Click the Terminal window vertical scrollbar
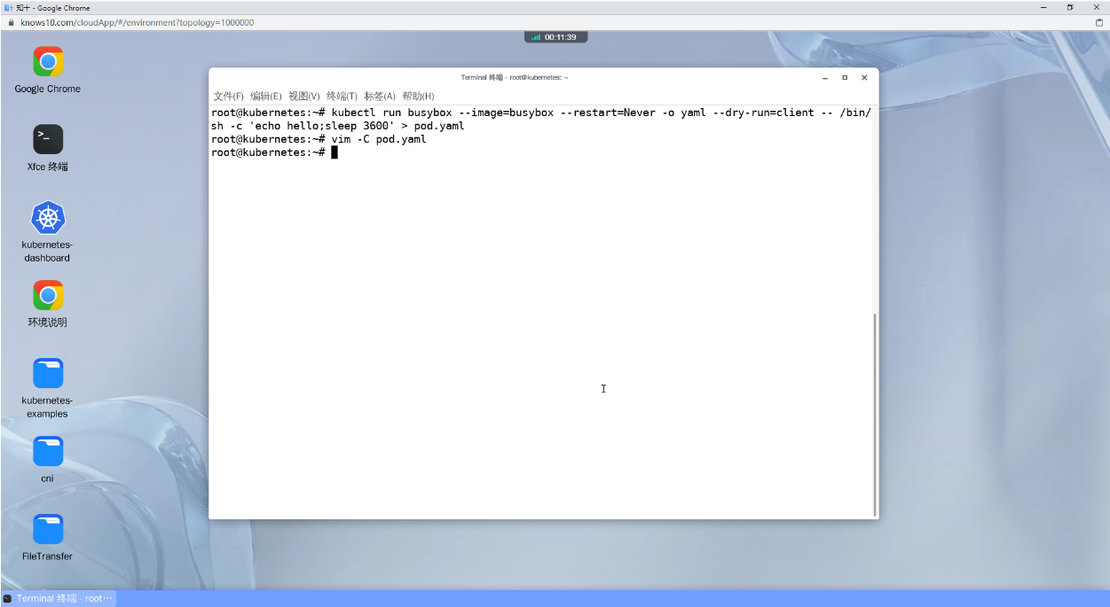 876,414
